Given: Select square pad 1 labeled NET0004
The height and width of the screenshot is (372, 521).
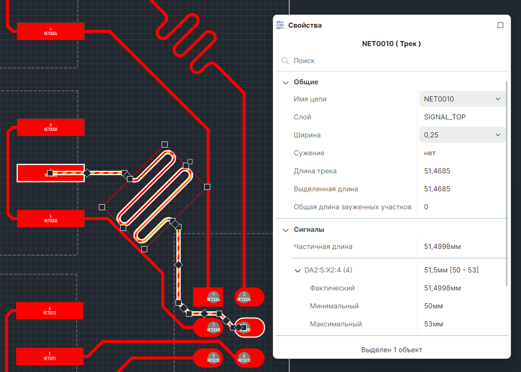Looking at the screenshot, I should [x=208, y=297].
